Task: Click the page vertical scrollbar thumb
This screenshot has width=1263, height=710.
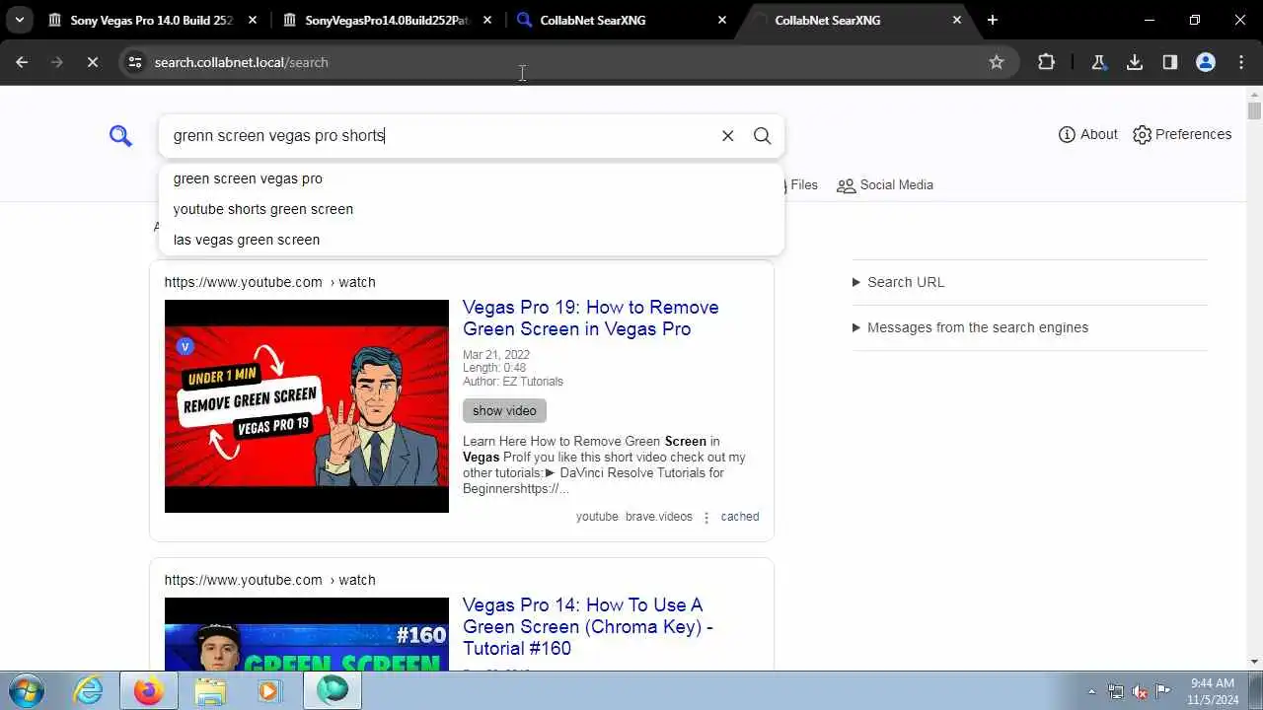Action: pos(1254,109)
